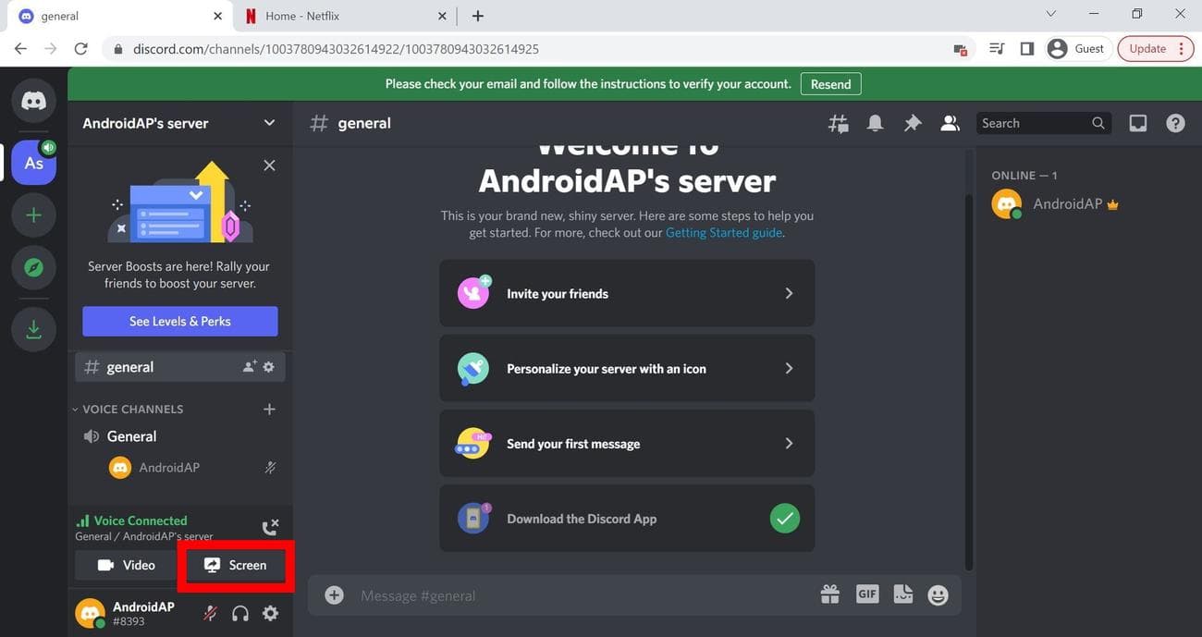The image size is (1202, 637).
Task: Open the Threads panel icon
Action: coord(837,122)
